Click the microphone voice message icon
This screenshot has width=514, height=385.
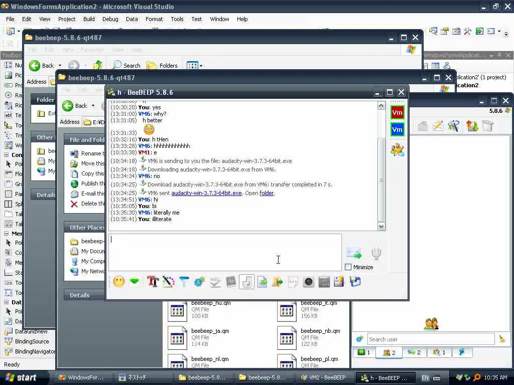[x=376, y=253]
